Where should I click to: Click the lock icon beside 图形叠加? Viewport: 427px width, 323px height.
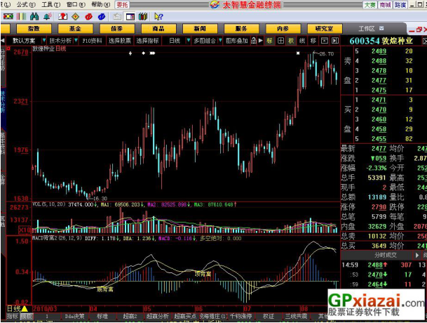253,41
